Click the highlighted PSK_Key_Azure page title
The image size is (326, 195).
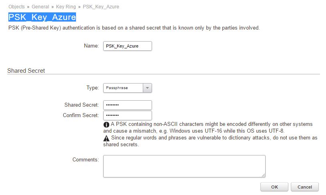click(x=42, y=17)
